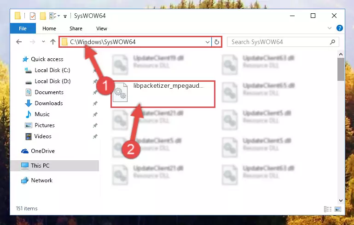The height and width of the screenshot is (225, 354).
Task: Click the Videos pin icon
Action: (x=95, y=136)
